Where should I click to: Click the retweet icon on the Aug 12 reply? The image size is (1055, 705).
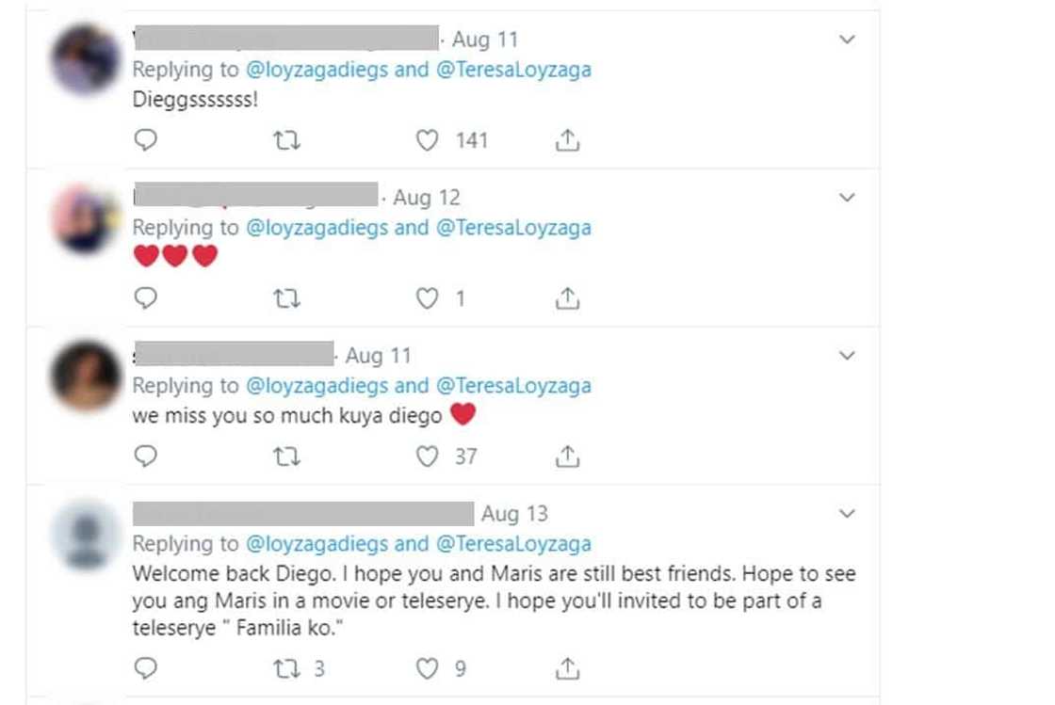285,297
